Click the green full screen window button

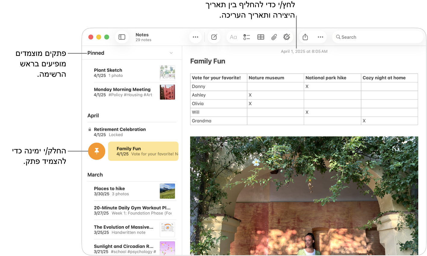(106, 37)
